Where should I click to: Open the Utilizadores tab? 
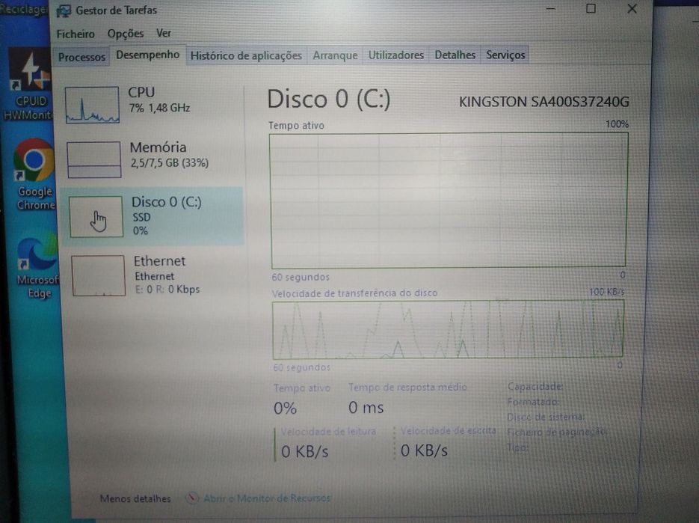(396, 55)
